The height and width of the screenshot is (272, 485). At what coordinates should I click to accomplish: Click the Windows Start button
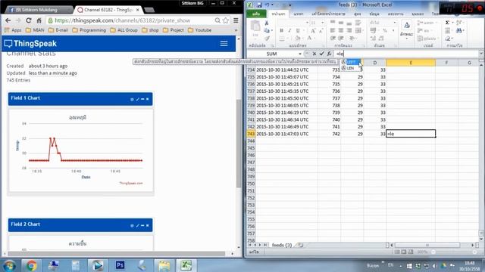click(x=9, y=265)
